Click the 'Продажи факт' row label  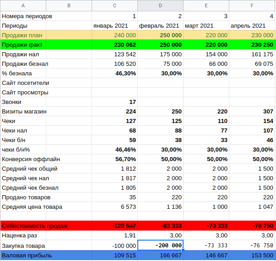pyautogui.click(x=22, y=45)
